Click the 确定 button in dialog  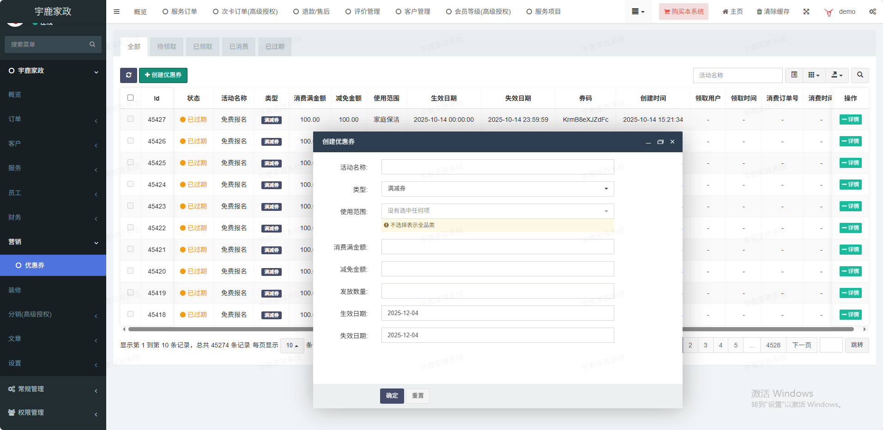[x=392, y=396]
